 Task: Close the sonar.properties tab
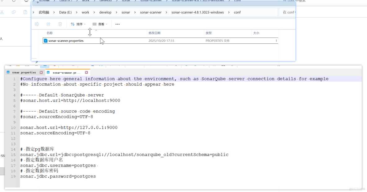tap(41, 72)
